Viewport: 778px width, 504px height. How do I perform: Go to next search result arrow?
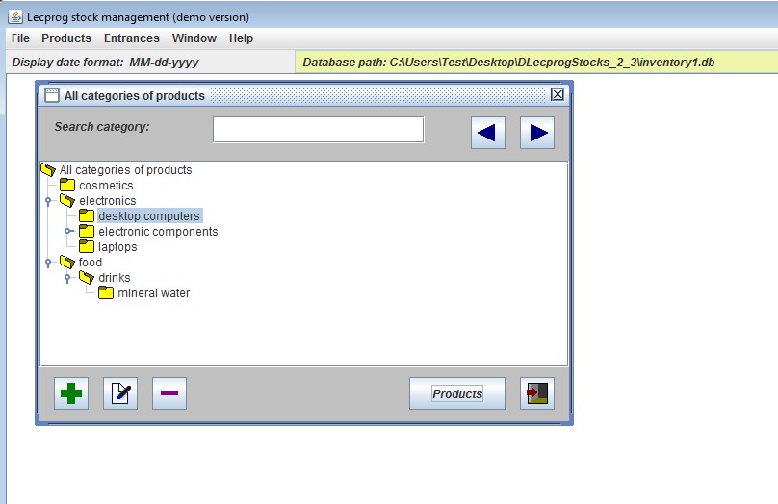coord(537,133)
